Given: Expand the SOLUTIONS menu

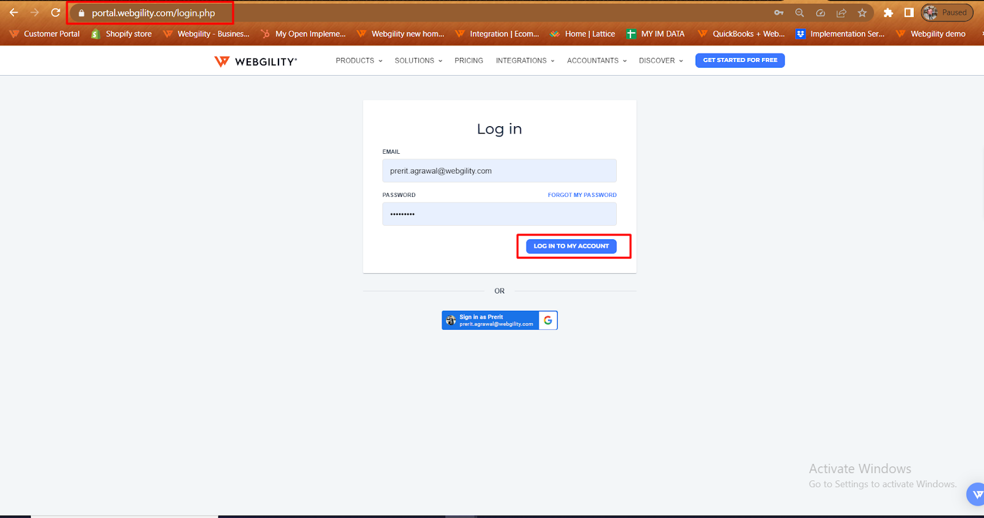Looking at the screenshot, I should [418, 60].
